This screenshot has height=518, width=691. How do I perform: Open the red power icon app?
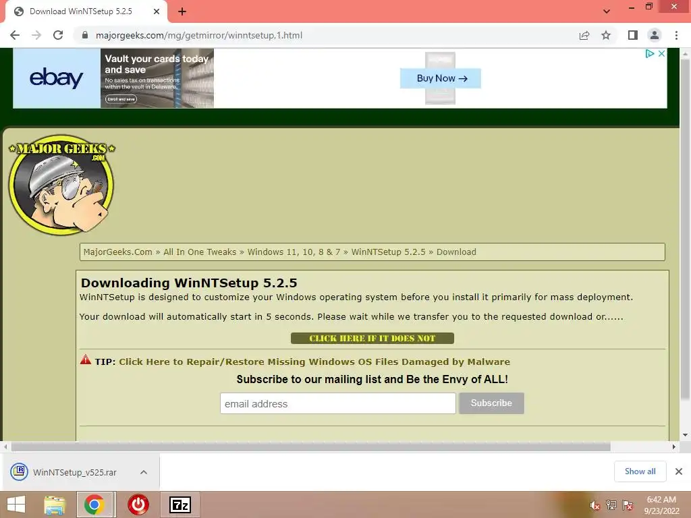point(138,505)
